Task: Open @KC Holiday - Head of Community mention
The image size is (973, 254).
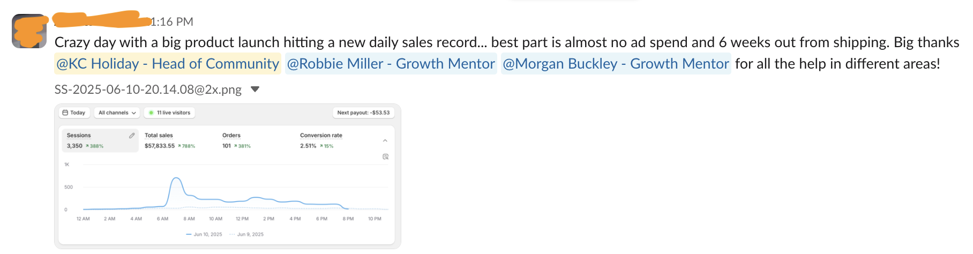Action: point(168,64)
